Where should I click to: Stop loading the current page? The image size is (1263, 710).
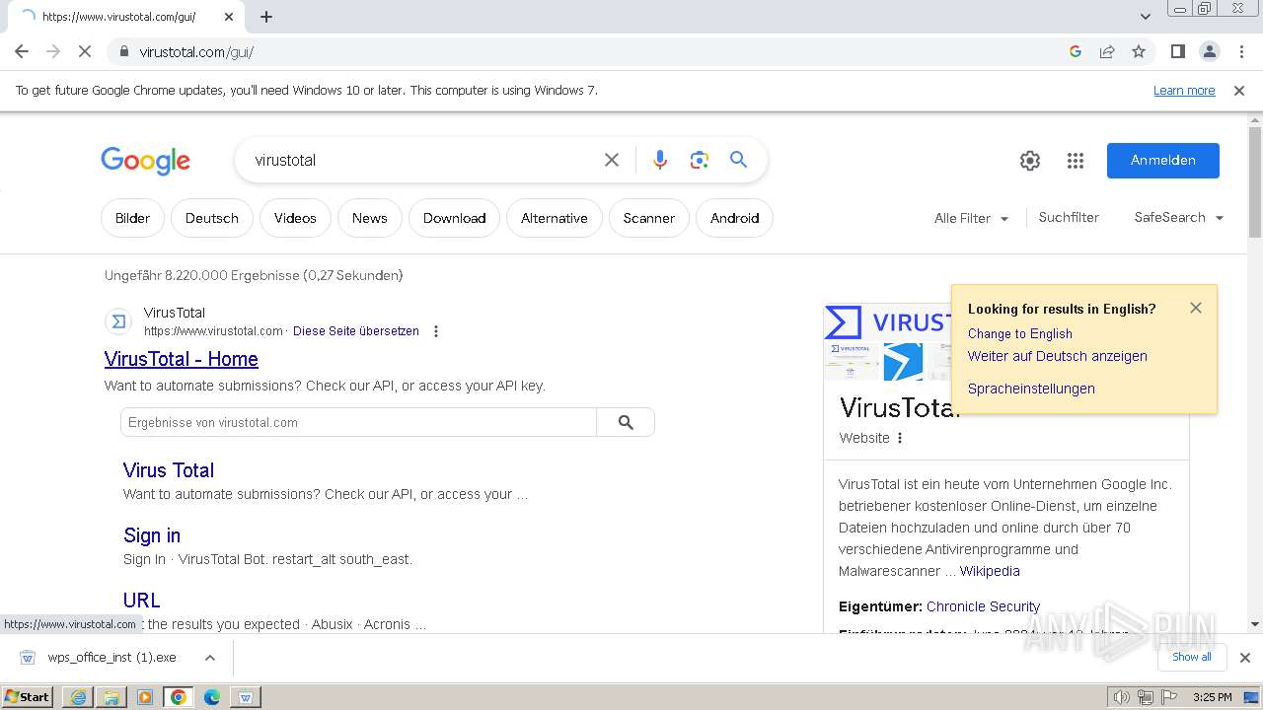coord(85,51)
